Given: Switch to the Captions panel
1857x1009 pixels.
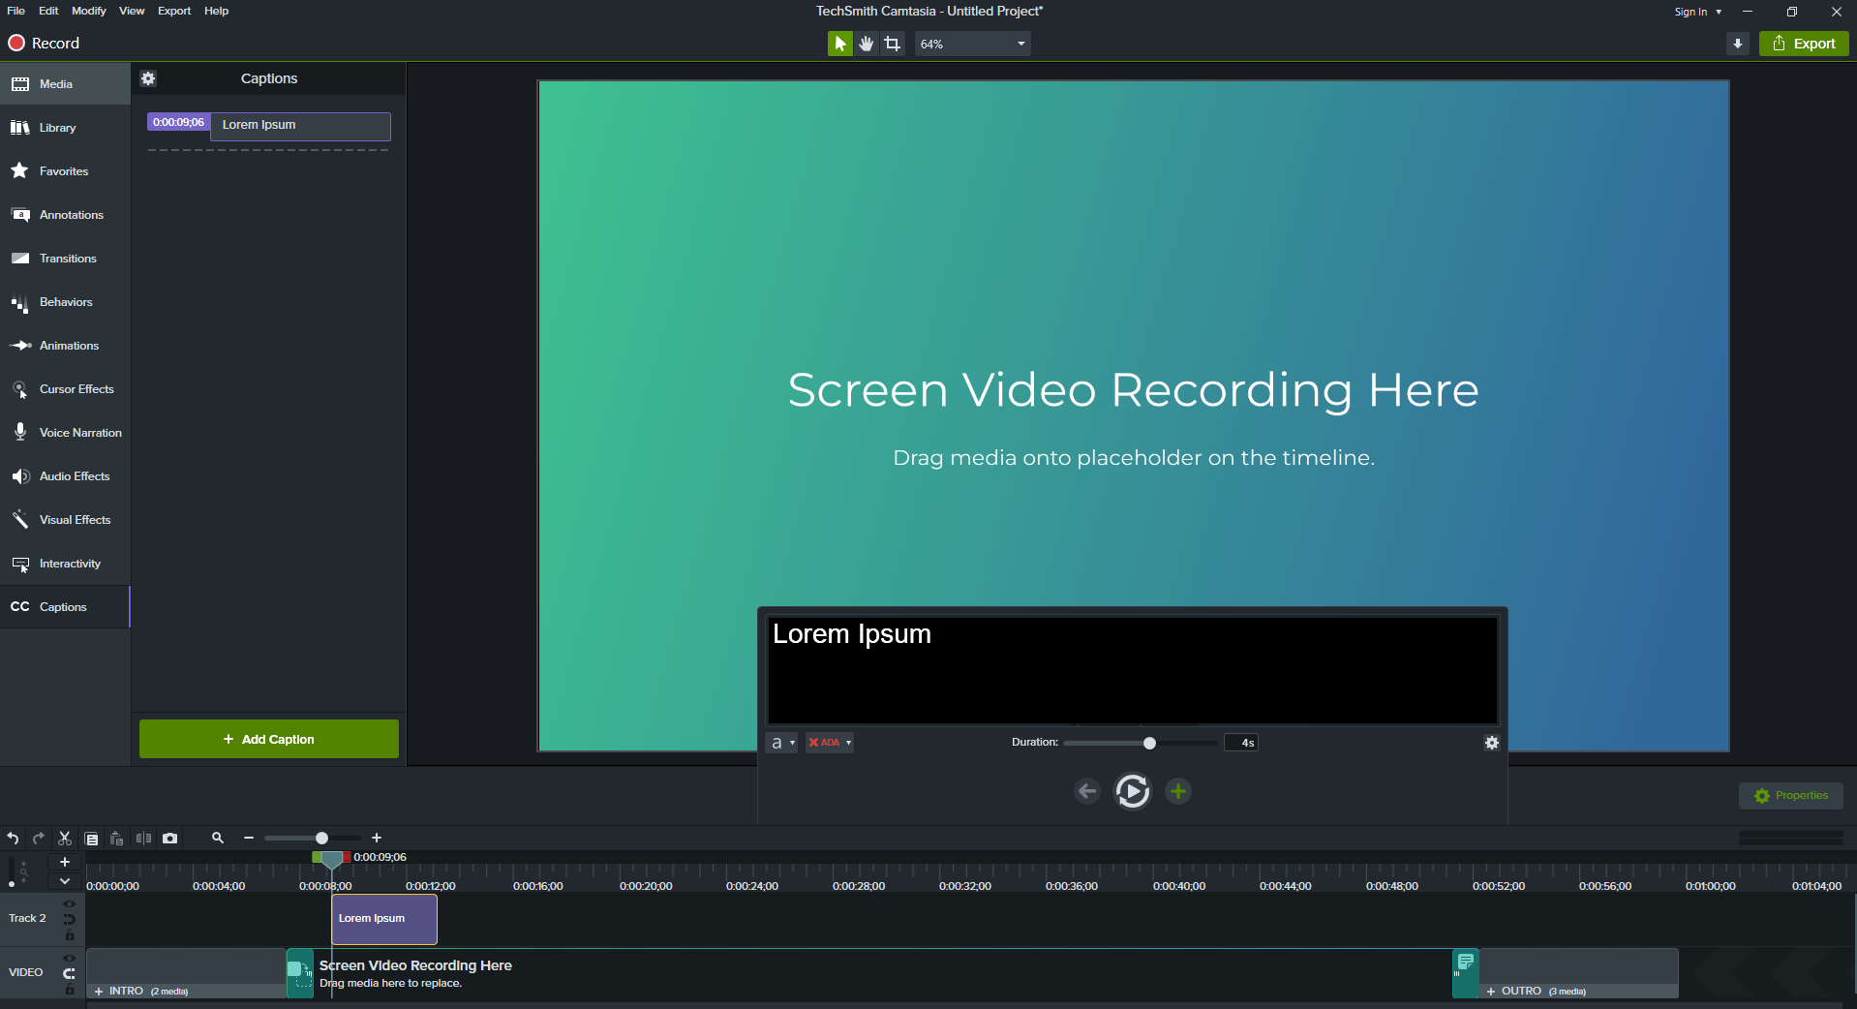Looking at the screenshot, I should pyautogui.click(x=65, y=606).
